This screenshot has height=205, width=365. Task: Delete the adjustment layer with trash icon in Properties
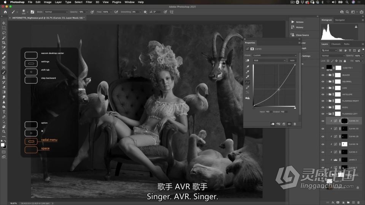tap(295, 124)
